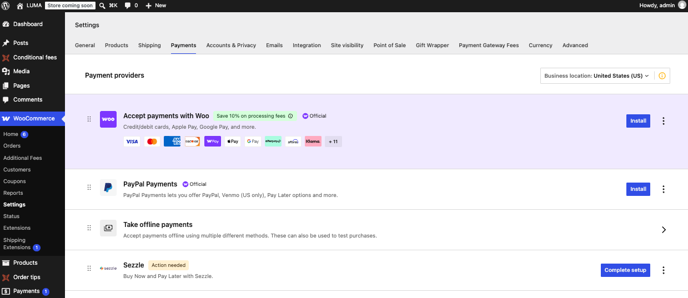Click the WooCommerce sidebar menu
688x298 pixels.
32,118
